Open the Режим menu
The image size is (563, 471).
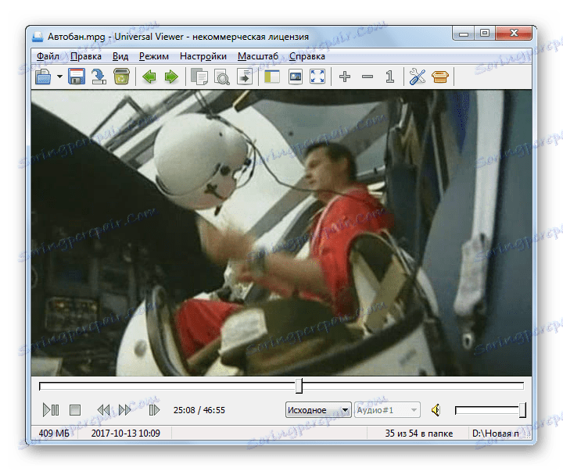[x=154, y=56]
